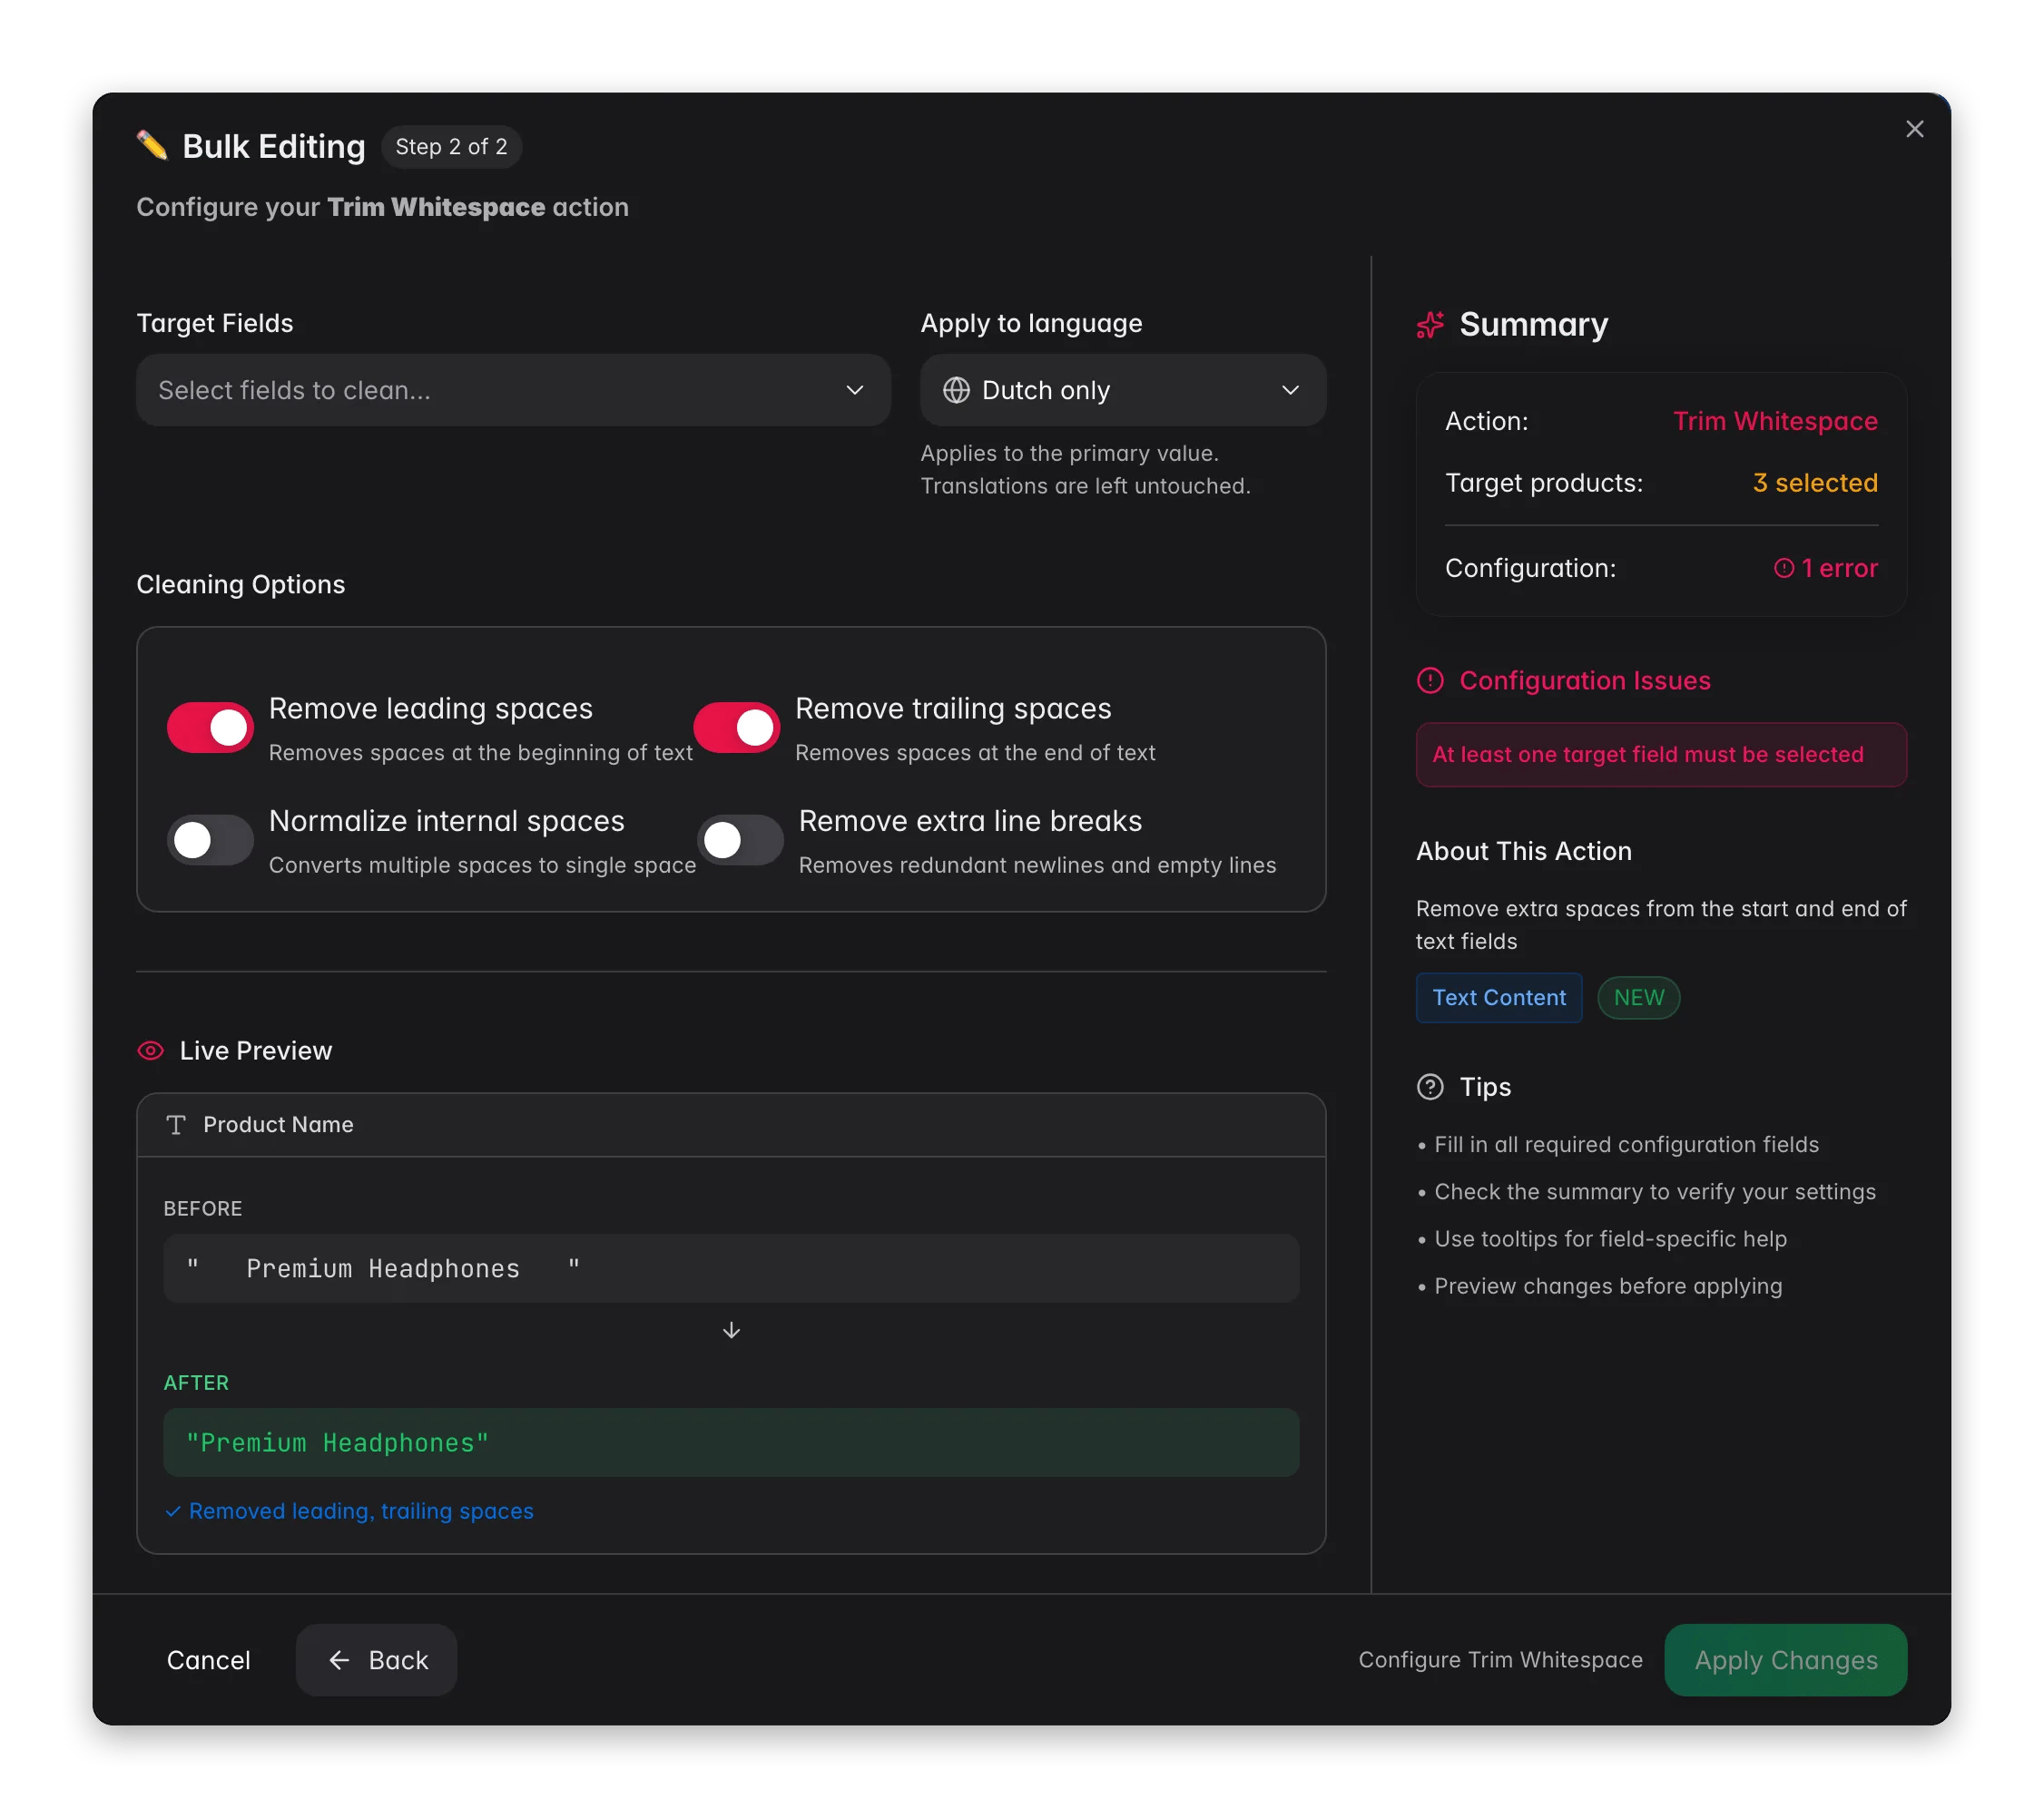Screen dimensions: 2044x1818
Task: Click the Text Content tag
Action: coord(1499,998)
